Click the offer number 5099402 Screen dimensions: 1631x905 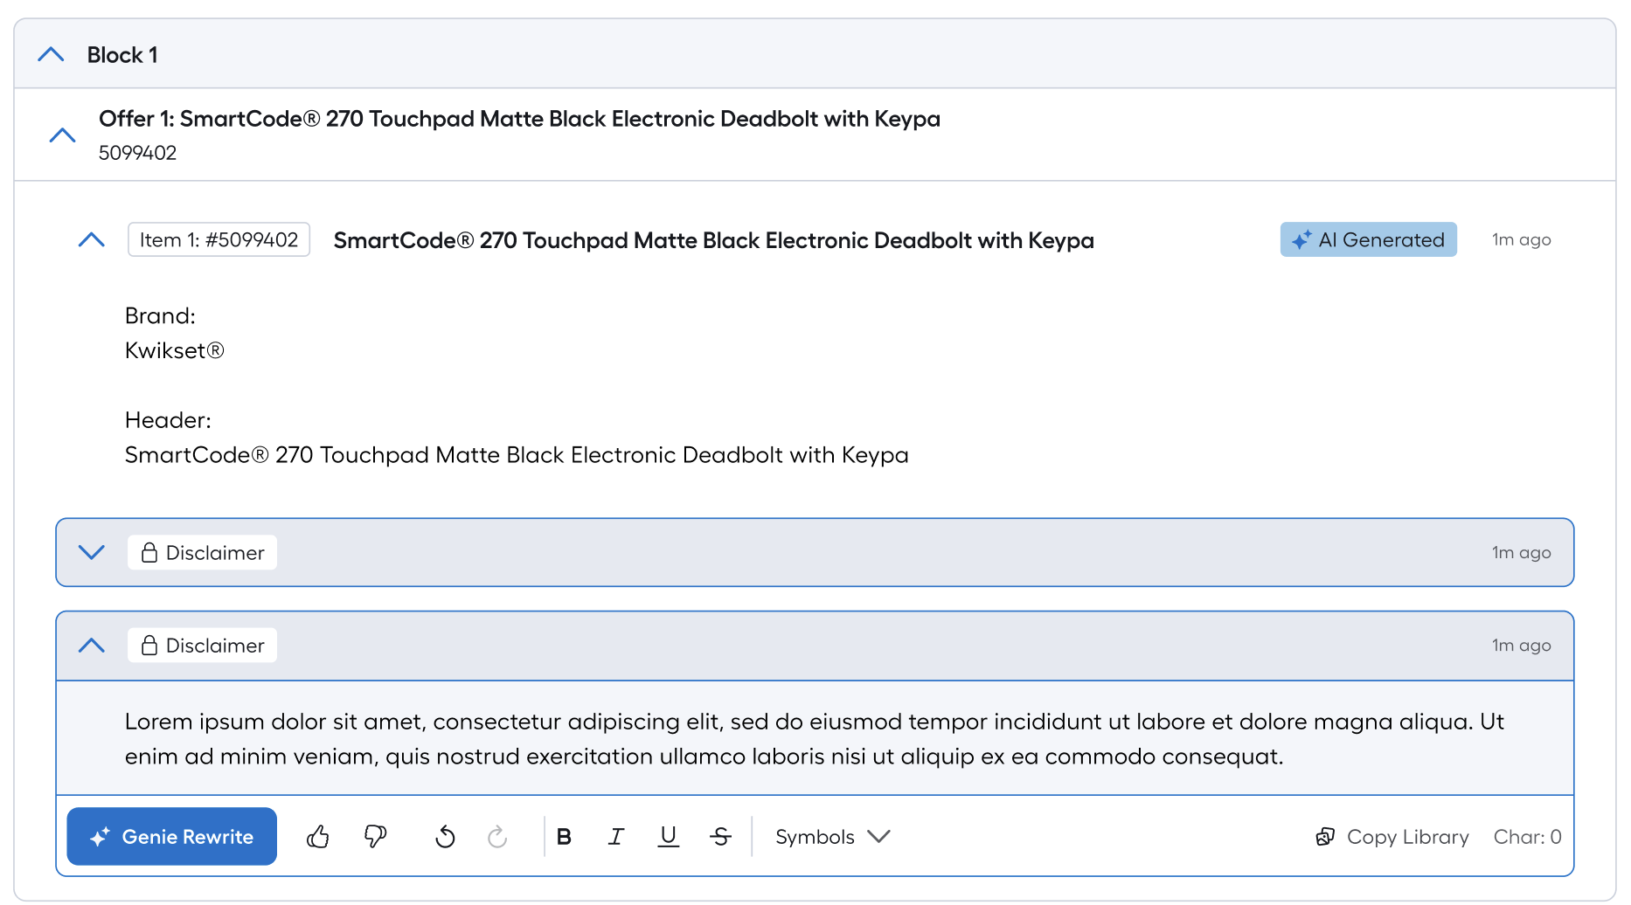click(x=137, y=153)
